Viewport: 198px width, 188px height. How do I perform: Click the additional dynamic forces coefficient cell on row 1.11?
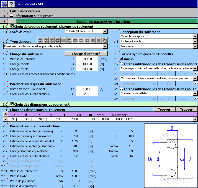(87, 74)
